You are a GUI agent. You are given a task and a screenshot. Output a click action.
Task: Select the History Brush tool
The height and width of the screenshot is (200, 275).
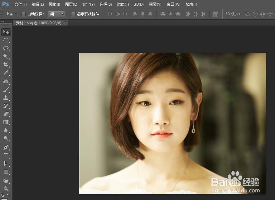pos(6,106)
